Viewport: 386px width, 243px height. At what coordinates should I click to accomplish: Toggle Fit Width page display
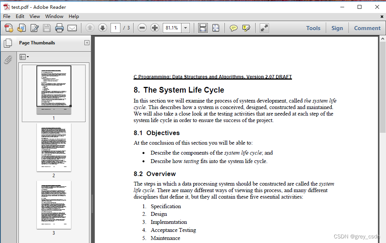click(x=203, y=28)
